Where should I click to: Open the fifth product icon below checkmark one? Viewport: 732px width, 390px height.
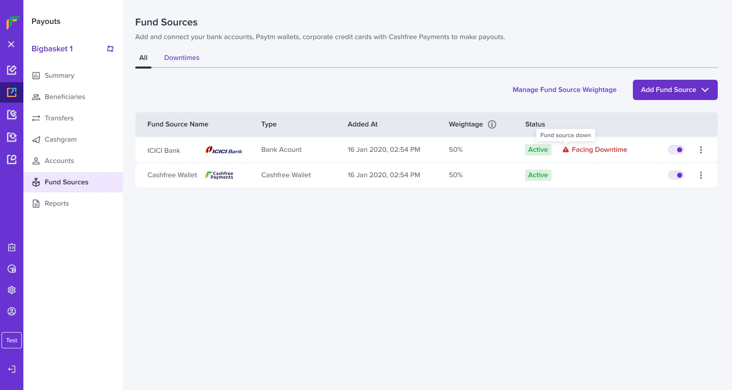[12, 137]
